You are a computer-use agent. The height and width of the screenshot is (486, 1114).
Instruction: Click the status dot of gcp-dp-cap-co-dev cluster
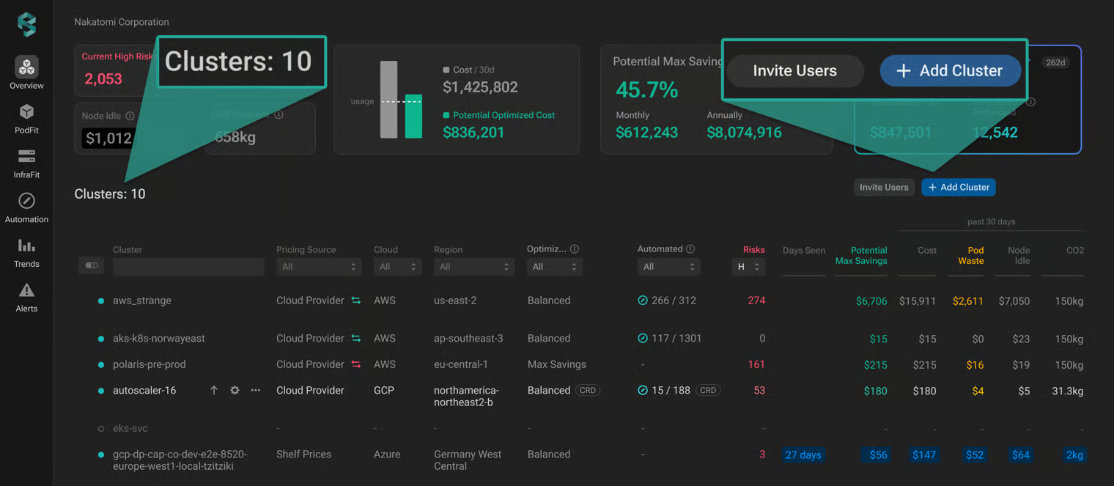101,454
